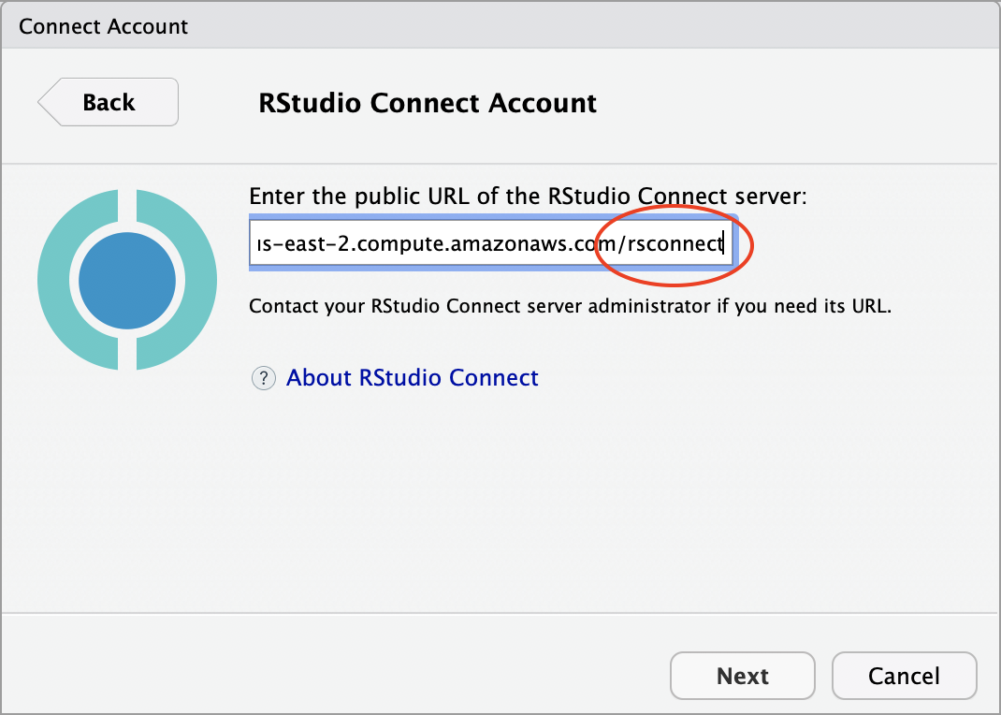Go back using the Back button
The height and width of the screenshot is (715, 1001).
point(108,102)
